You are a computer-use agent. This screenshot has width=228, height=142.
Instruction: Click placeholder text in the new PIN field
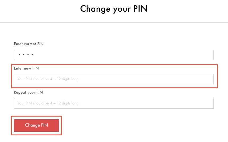point(48,79)
